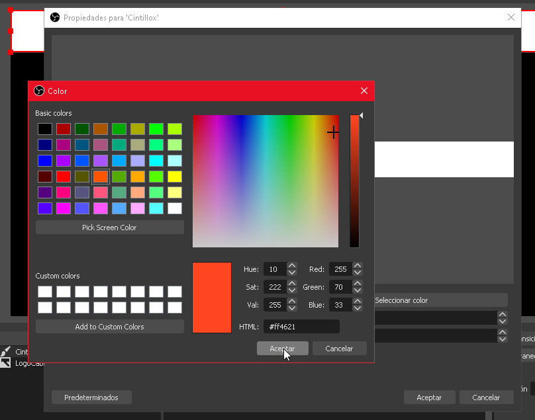Select the bright green basic swatch in top row

pyautogui.click(x=156, y=129)
